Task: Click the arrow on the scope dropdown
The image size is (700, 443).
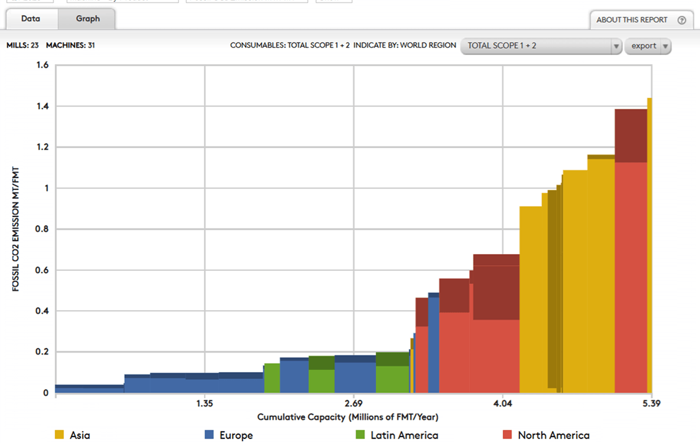Action: tap(616, 46)
